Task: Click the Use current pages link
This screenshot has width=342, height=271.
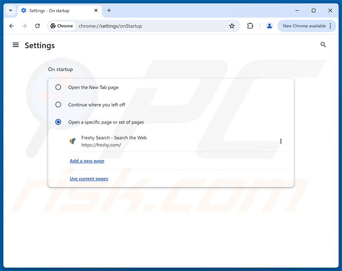Action: (89, 179)
